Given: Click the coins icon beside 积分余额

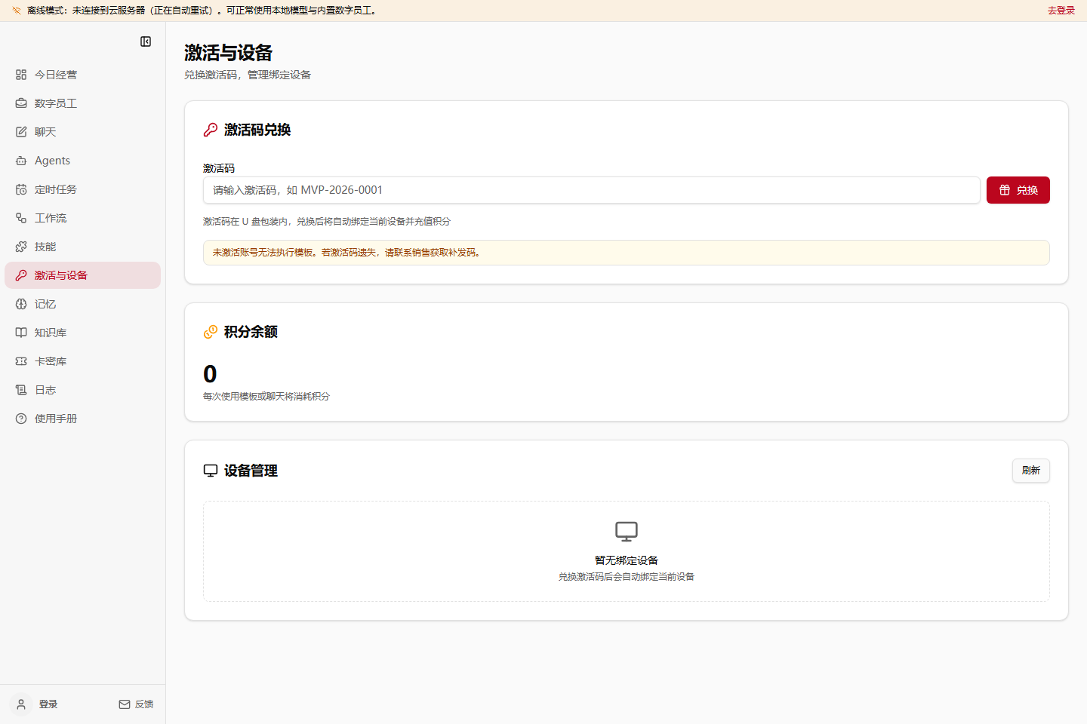Looking at the screenshot, I should click(x=211, y=332).
